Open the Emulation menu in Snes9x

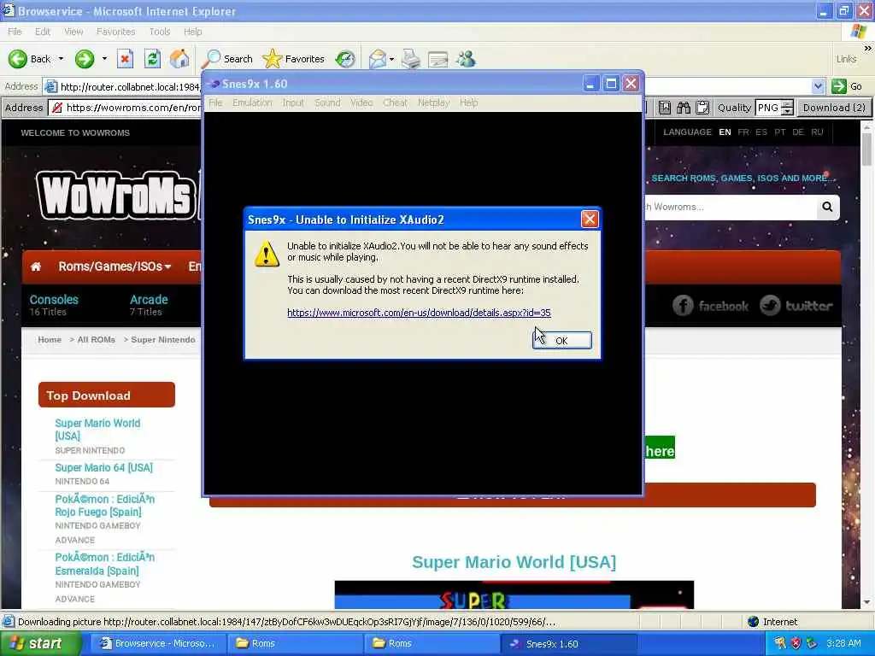pyautogui.click(x=252, y=102)
